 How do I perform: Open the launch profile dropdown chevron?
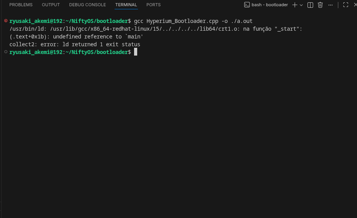click(x=301, y=5)
